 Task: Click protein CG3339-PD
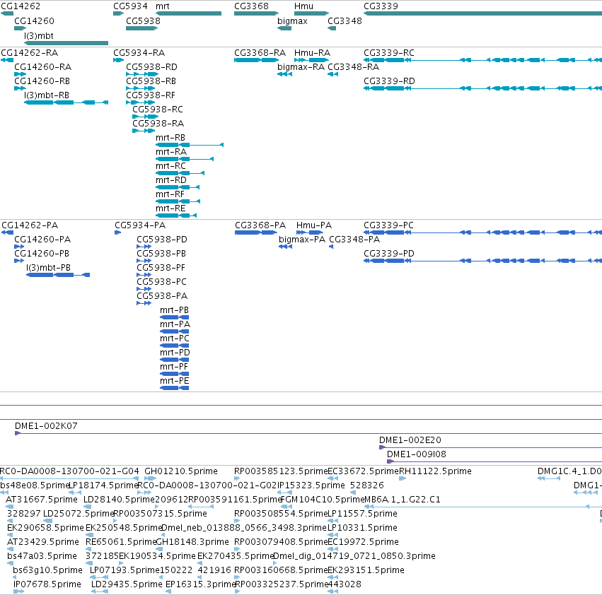click(x=482, y=261)
